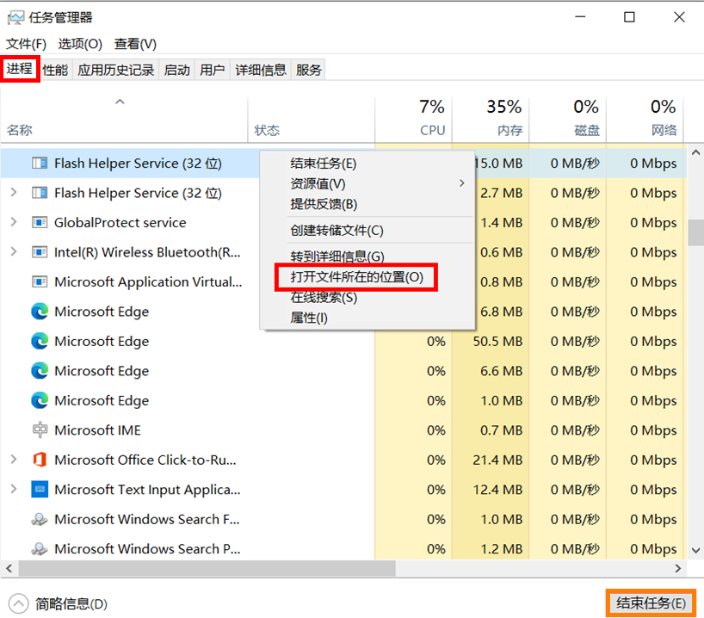Click the Intel(R) Wireless Bluetooth process icon
The width and height of the screenshot is (704, 618).
(x=40, y=252)
